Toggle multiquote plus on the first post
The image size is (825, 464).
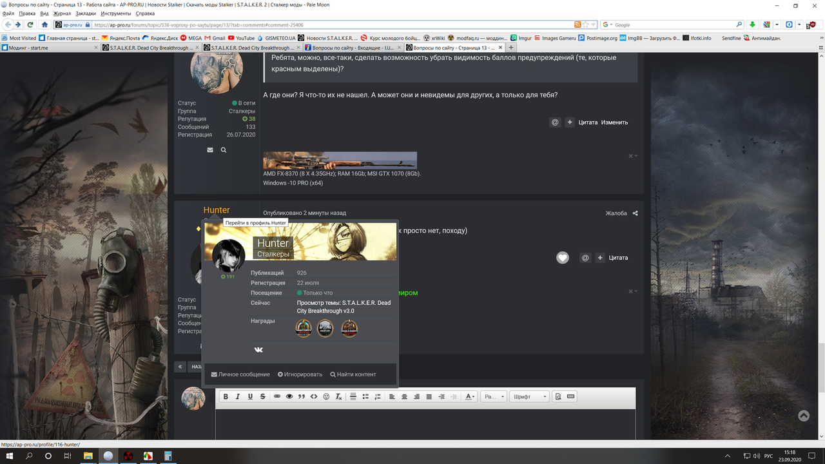pos(570,122)
